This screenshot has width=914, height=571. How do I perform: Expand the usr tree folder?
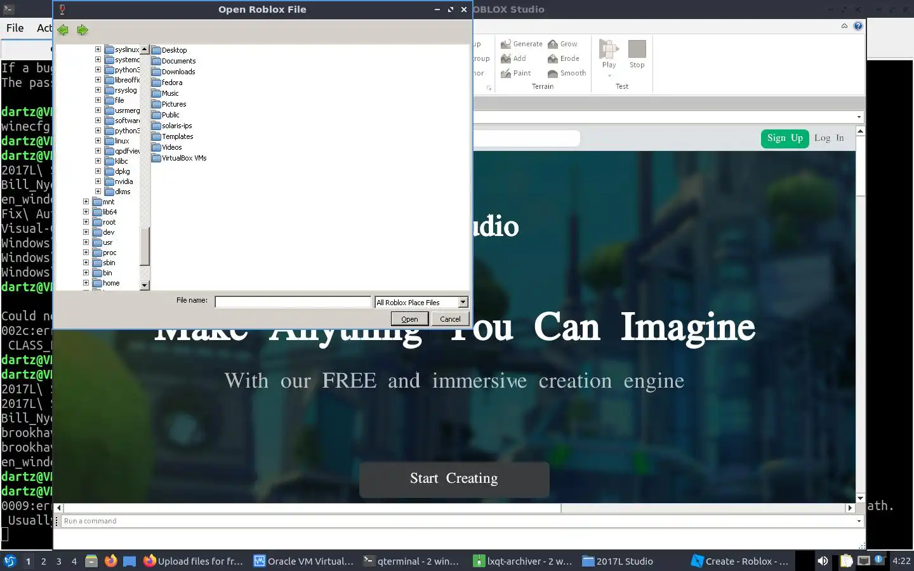86,242
